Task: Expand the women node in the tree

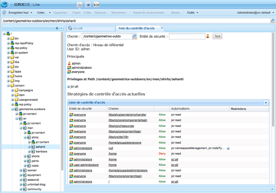Action: pyautogui.click(x=21, y=170)
